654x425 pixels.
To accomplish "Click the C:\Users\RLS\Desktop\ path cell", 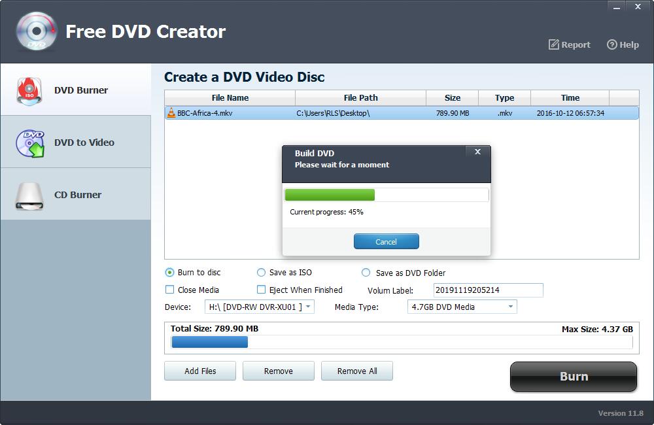I will pyautogui.click(x=333, y=113).
